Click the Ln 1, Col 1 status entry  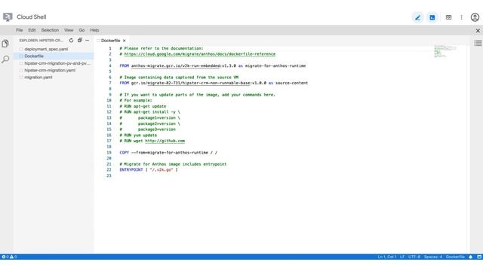(x=387, y=257)
